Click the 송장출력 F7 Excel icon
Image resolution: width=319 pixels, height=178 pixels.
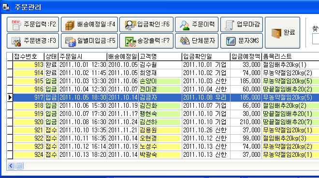tap(130, 41)
